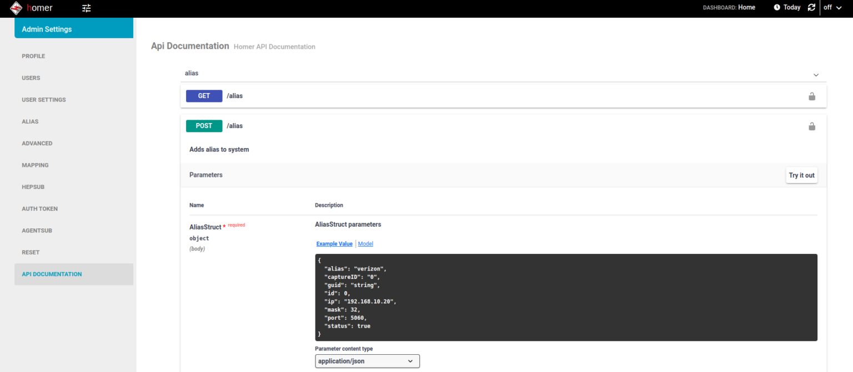Click the lock icon on GET /alias row
Viewport: 853px width, 372px height.
click(x=812, y=96)
